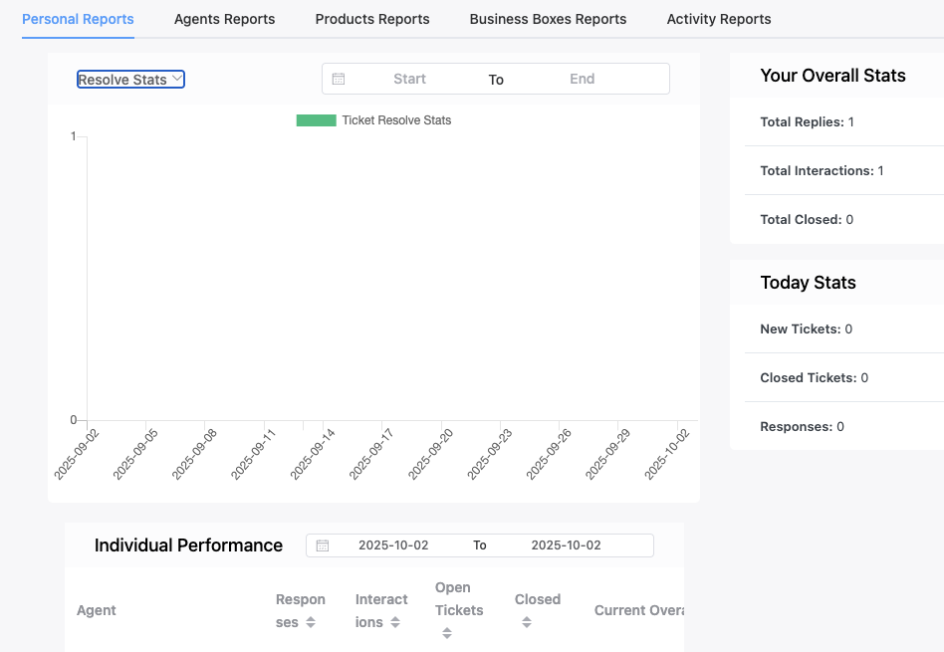The height and width of the screenshot is (652, 944).
Task: Click the chart End date field
Action: pyautogui.click(x=582, y=79)
